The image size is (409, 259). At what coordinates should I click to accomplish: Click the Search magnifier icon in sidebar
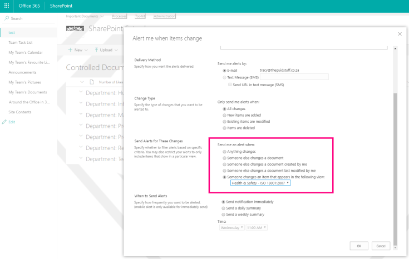pos(7,19)
